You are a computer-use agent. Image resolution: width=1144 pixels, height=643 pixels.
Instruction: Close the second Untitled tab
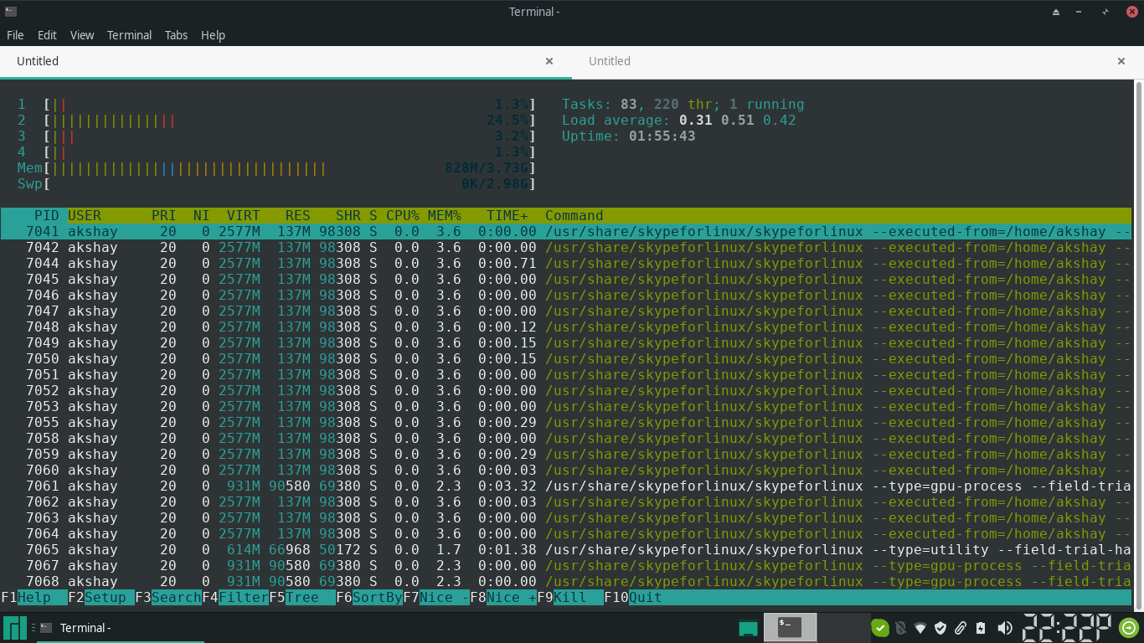[x=1121, y=61]
